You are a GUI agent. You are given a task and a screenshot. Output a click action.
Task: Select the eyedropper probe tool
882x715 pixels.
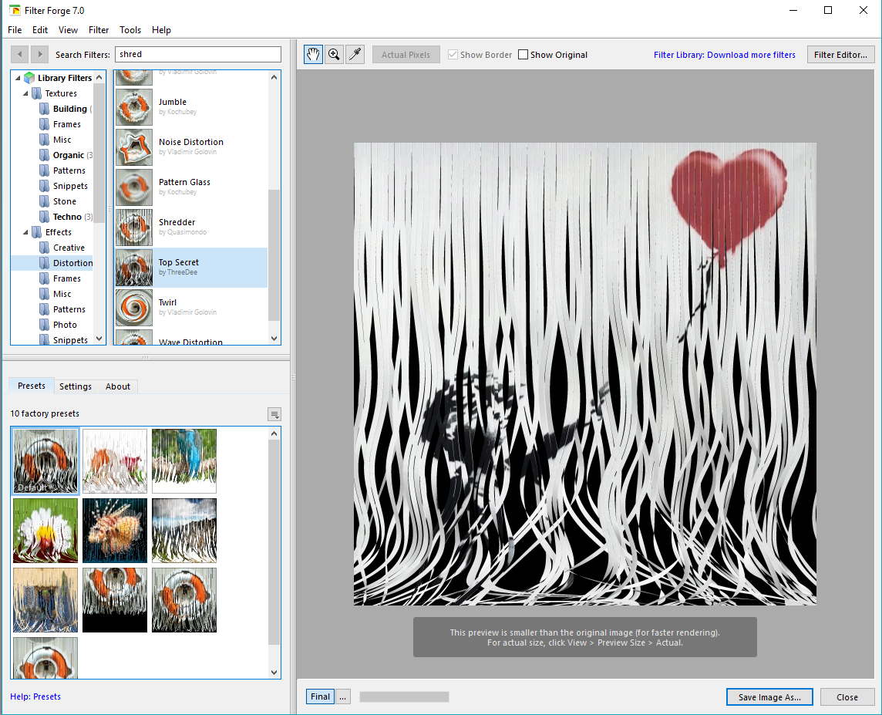pyautogui.click(x=355, y=54)
